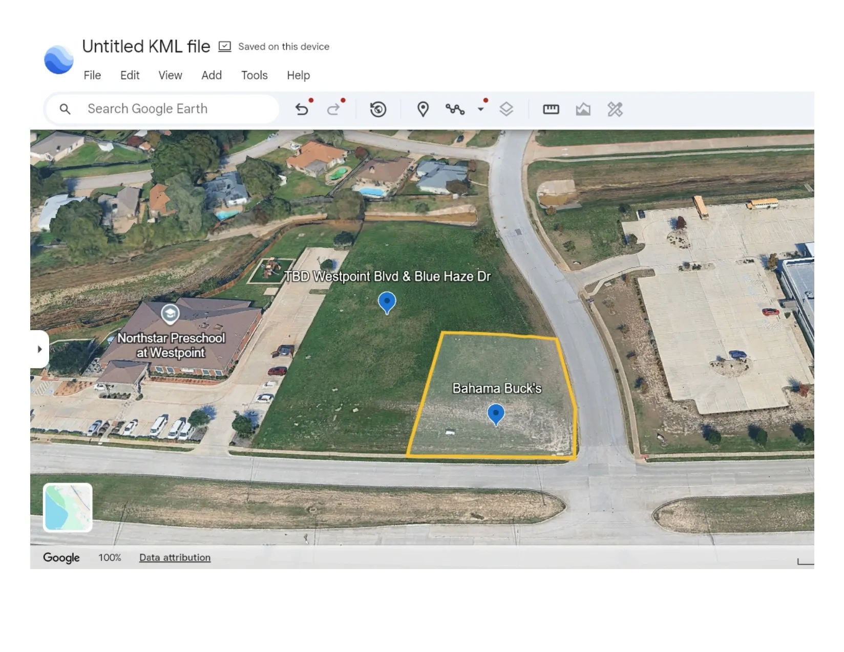Click the Google logo in status bar
The width and height of the screenshot is (844, 652).
61,558
